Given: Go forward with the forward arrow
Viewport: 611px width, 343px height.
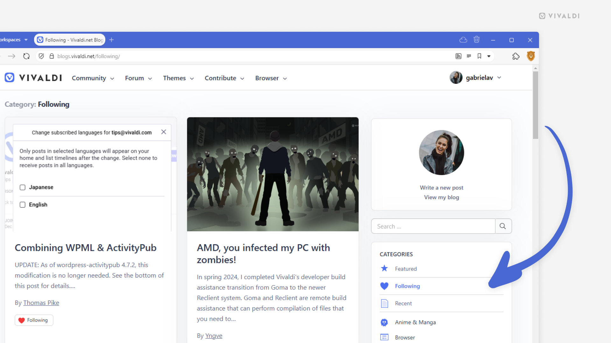Looking at the screenshot, I should [11, 56].
